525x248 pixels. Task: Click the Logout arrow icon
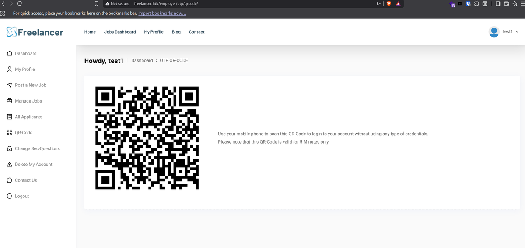click(x=10, y=196)
